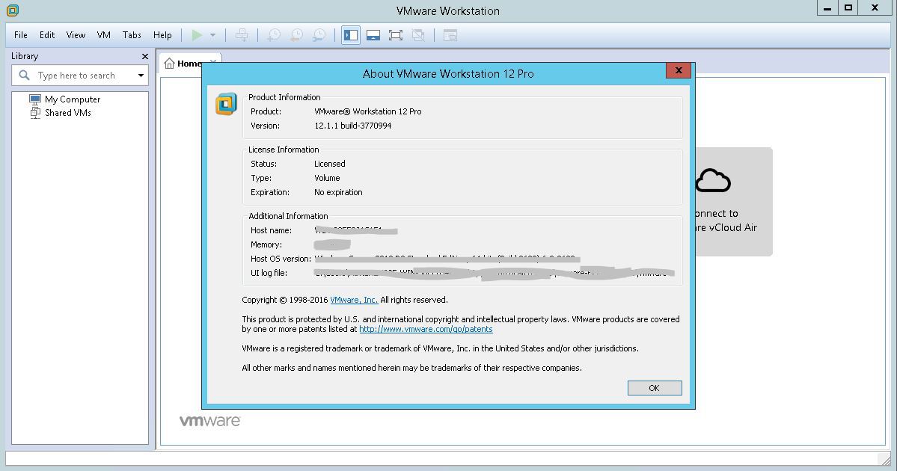The image size is (897, 471).
Task: Select My Computer in the Library tree
Action: click(72, 99)
